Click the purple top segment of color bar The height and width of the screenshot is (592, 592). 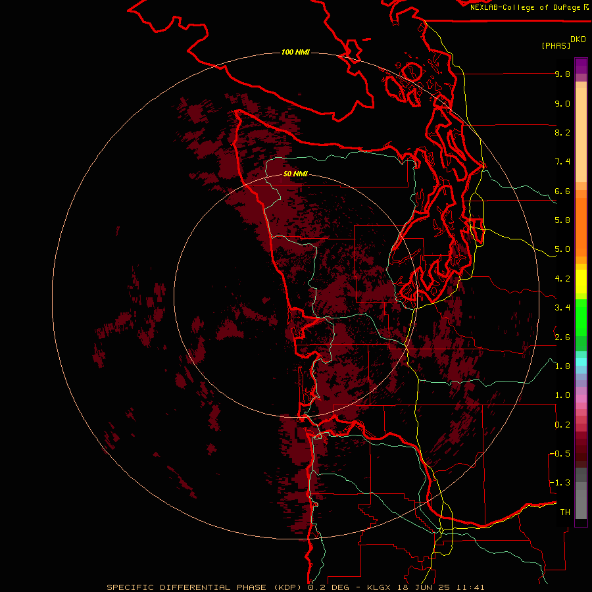coord(581,66)
